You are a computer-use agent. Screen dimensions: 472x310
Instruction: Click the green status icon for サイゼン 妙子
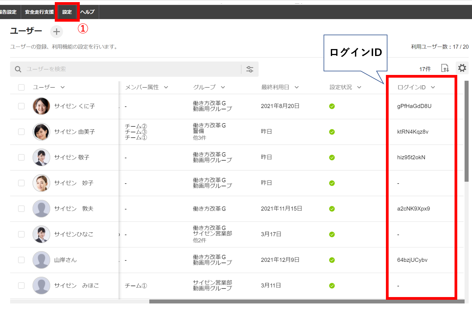click(332, 183)
